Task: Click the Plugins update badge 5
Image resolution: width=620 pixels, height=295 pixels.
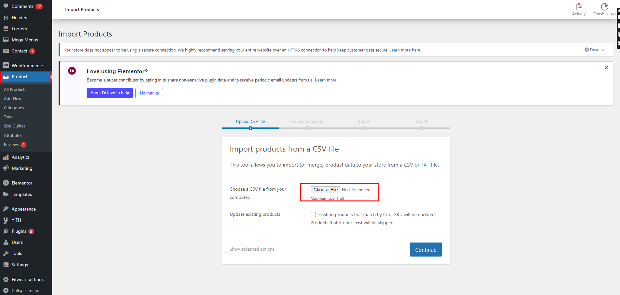Action: pos(31,231)
